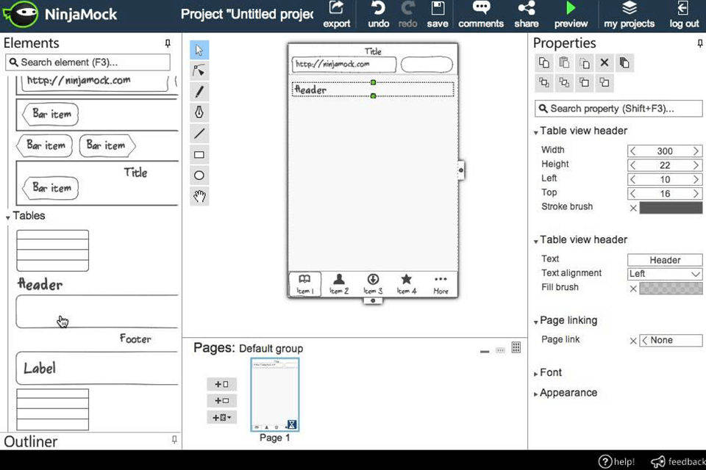Paste with the clipboard icon
706x470 pixels.
pos(564,63)
